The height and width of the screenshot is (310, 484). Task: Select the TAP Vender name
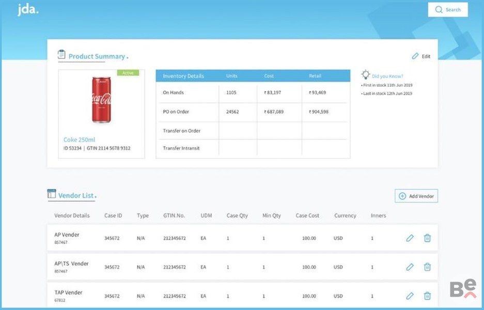click(68, 292)
